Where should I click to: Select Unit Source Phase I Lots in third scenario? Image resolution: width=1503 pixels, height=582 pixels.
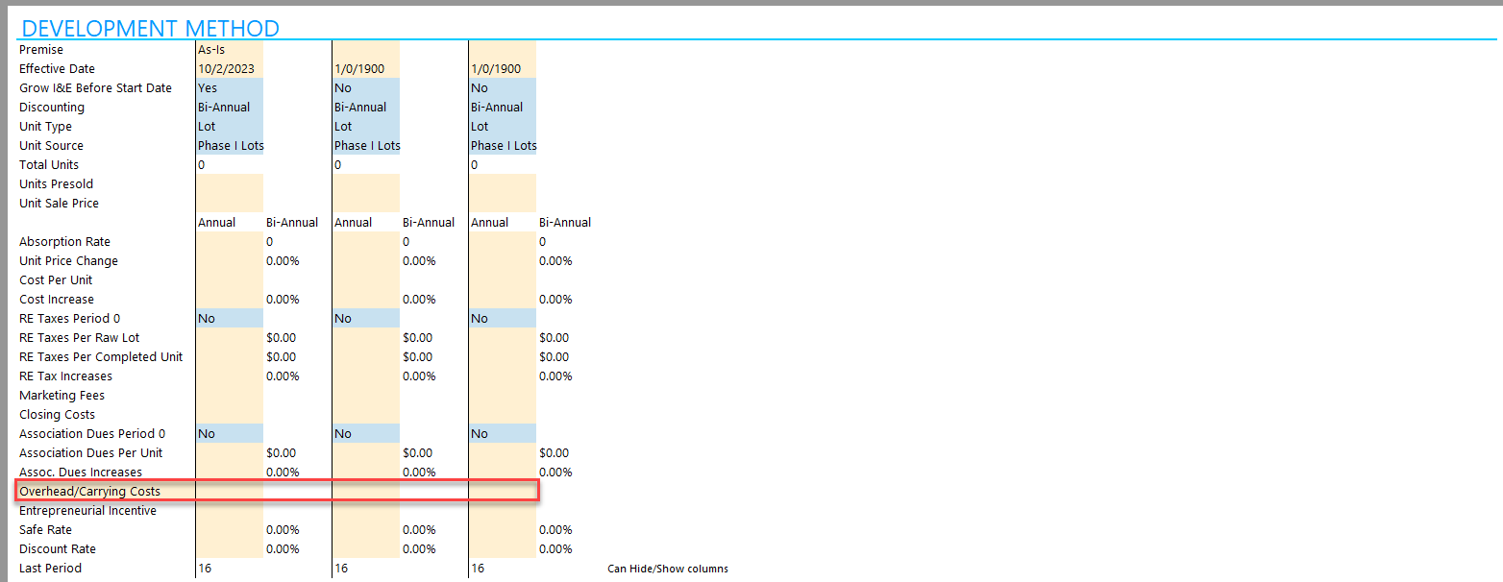(502, 145)
